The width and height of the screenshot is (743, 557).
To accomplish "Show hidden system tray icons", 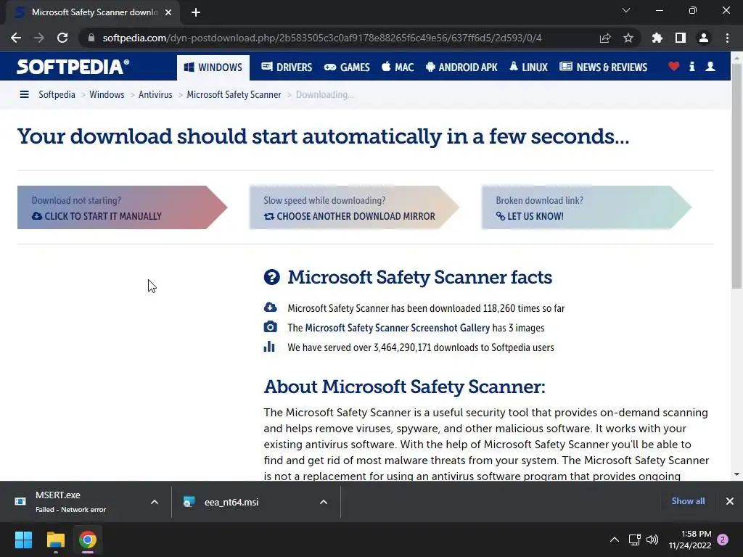I will (614, 540).
